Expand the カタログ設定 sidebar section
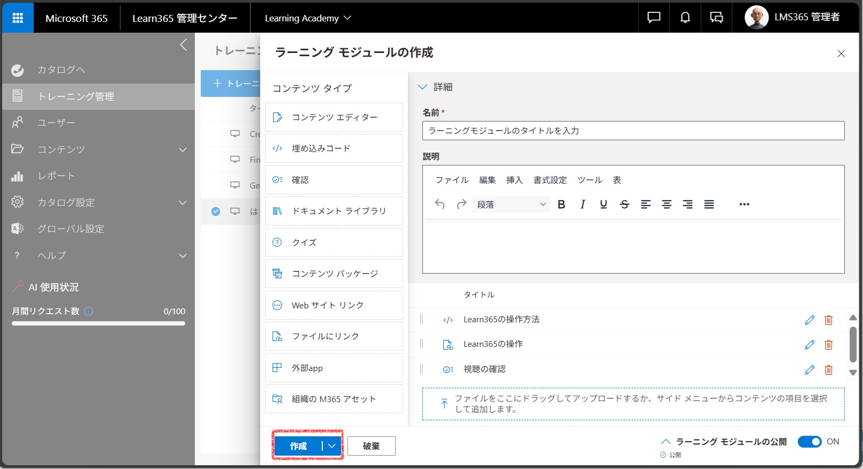 point(183,202)
